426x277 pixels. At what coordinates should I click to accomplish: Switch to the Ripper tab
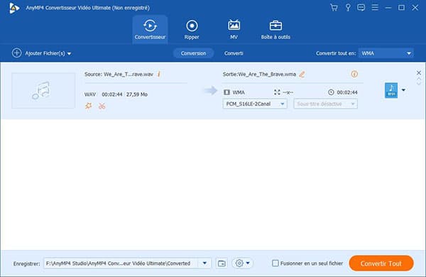point(192,29)
